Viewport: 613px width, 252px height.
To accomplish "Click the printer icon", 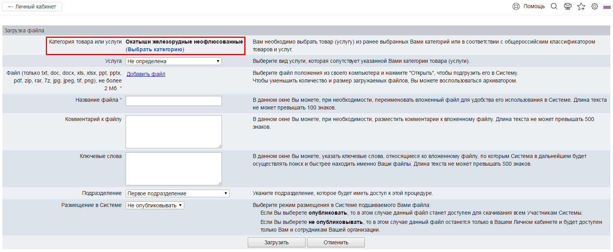I will coord(568,6).
